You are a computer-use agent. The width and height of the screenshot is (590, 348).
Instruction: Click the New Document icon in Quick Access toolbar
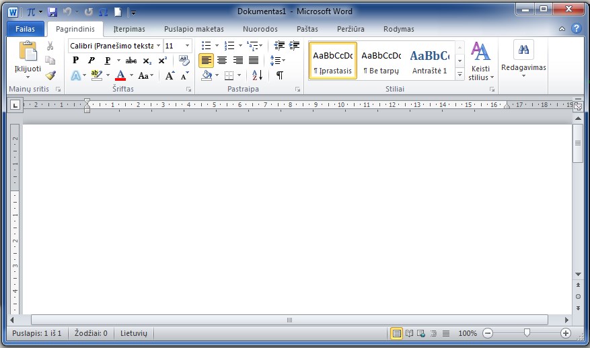coord(118,12)
